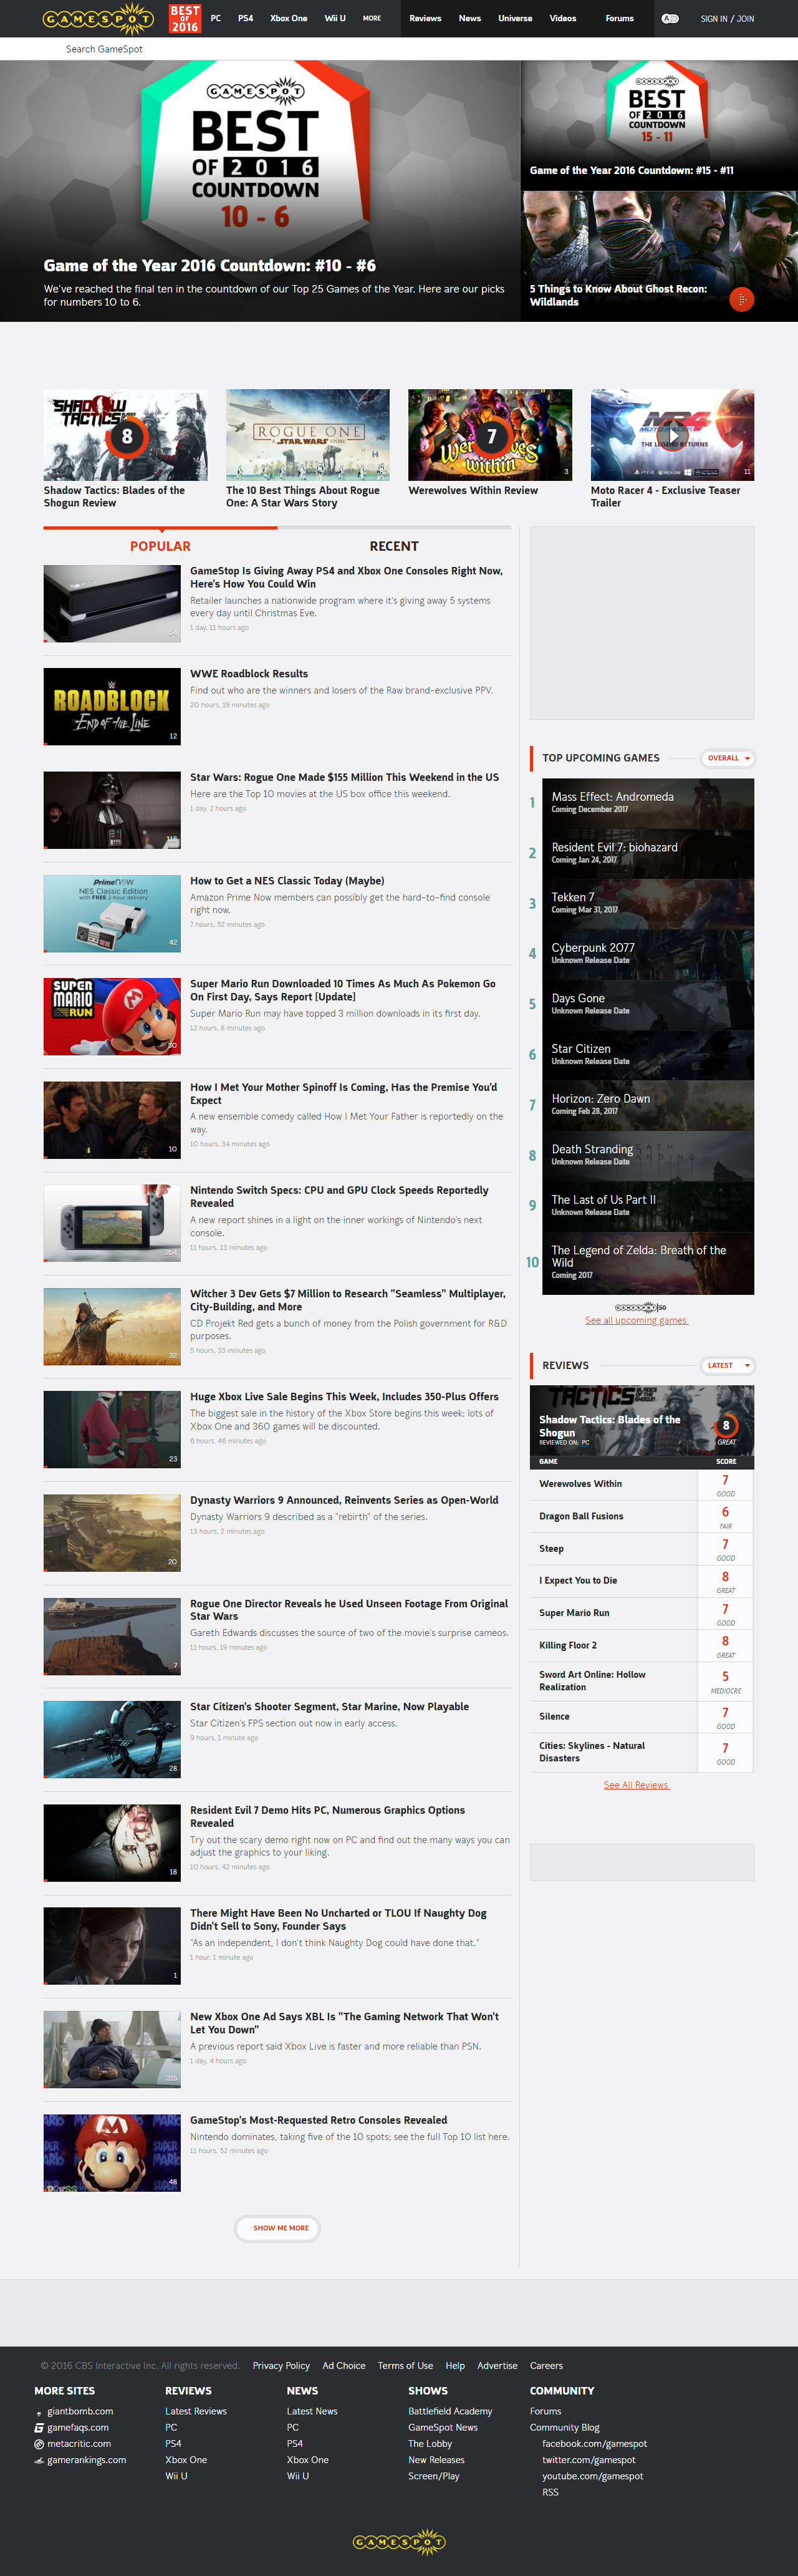This screenshot has width=798, height=2576.
Task: Switch to the RECENT tab
Action: click(x=394, y=546)
